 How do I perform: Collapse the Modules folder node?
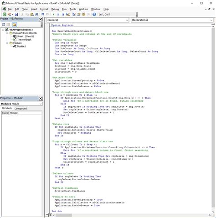click(7, 43)
